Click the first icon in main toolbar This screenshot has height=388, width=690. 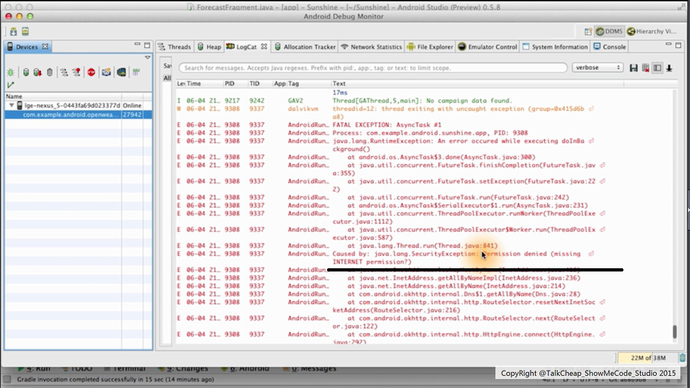(x=13, y=31)
